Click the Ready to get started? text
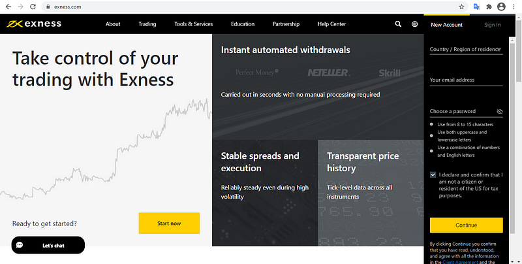The image size is (522, 264). click(x=44, y=223)
